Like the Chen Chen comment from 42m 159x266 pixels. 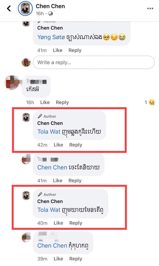coord(58,145)
